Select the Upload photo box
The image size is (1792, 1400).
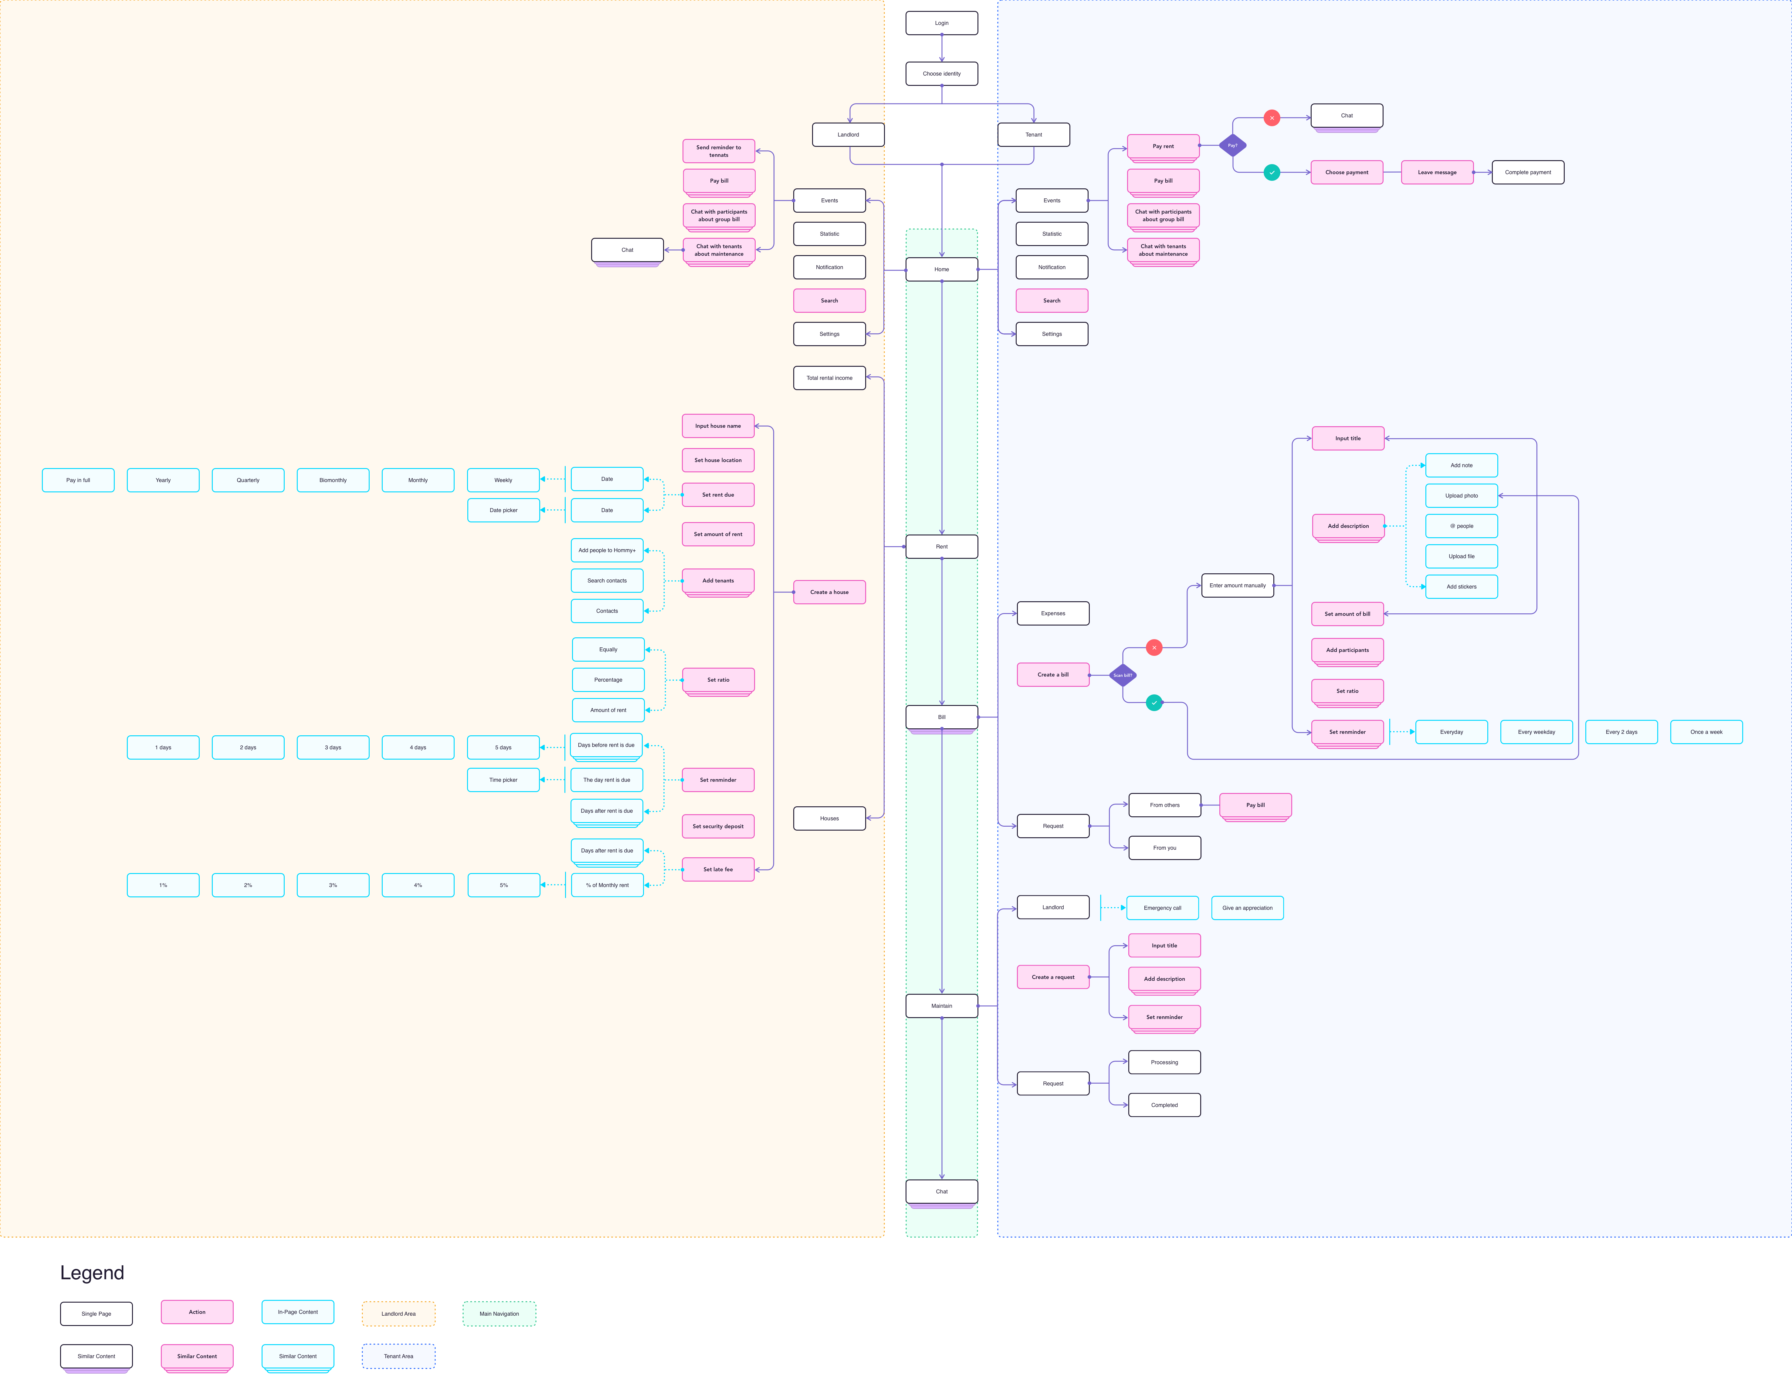[x=1461, y=495]
